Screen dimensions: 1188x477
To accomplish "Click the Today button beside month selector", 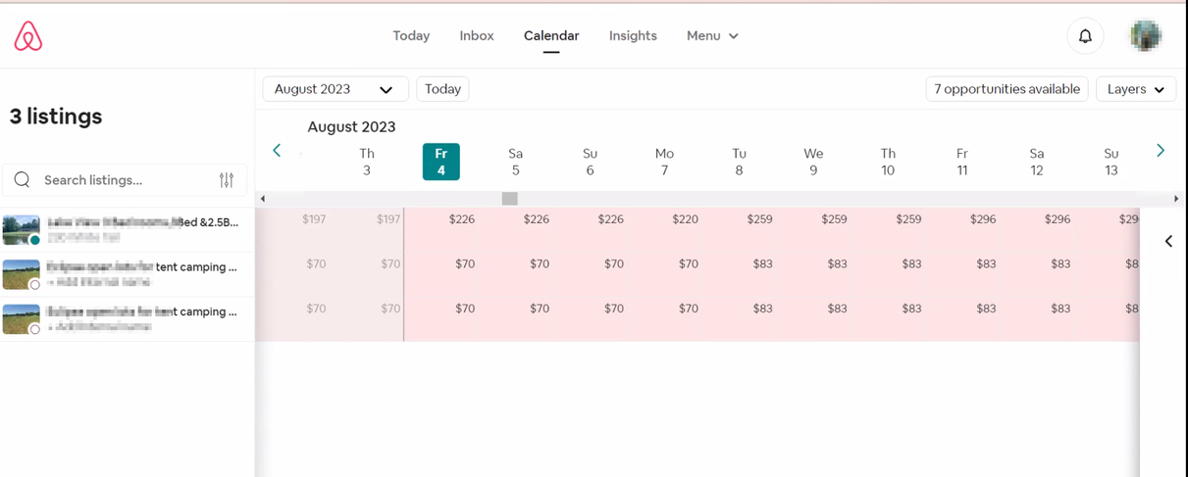I will click(442, 89).
